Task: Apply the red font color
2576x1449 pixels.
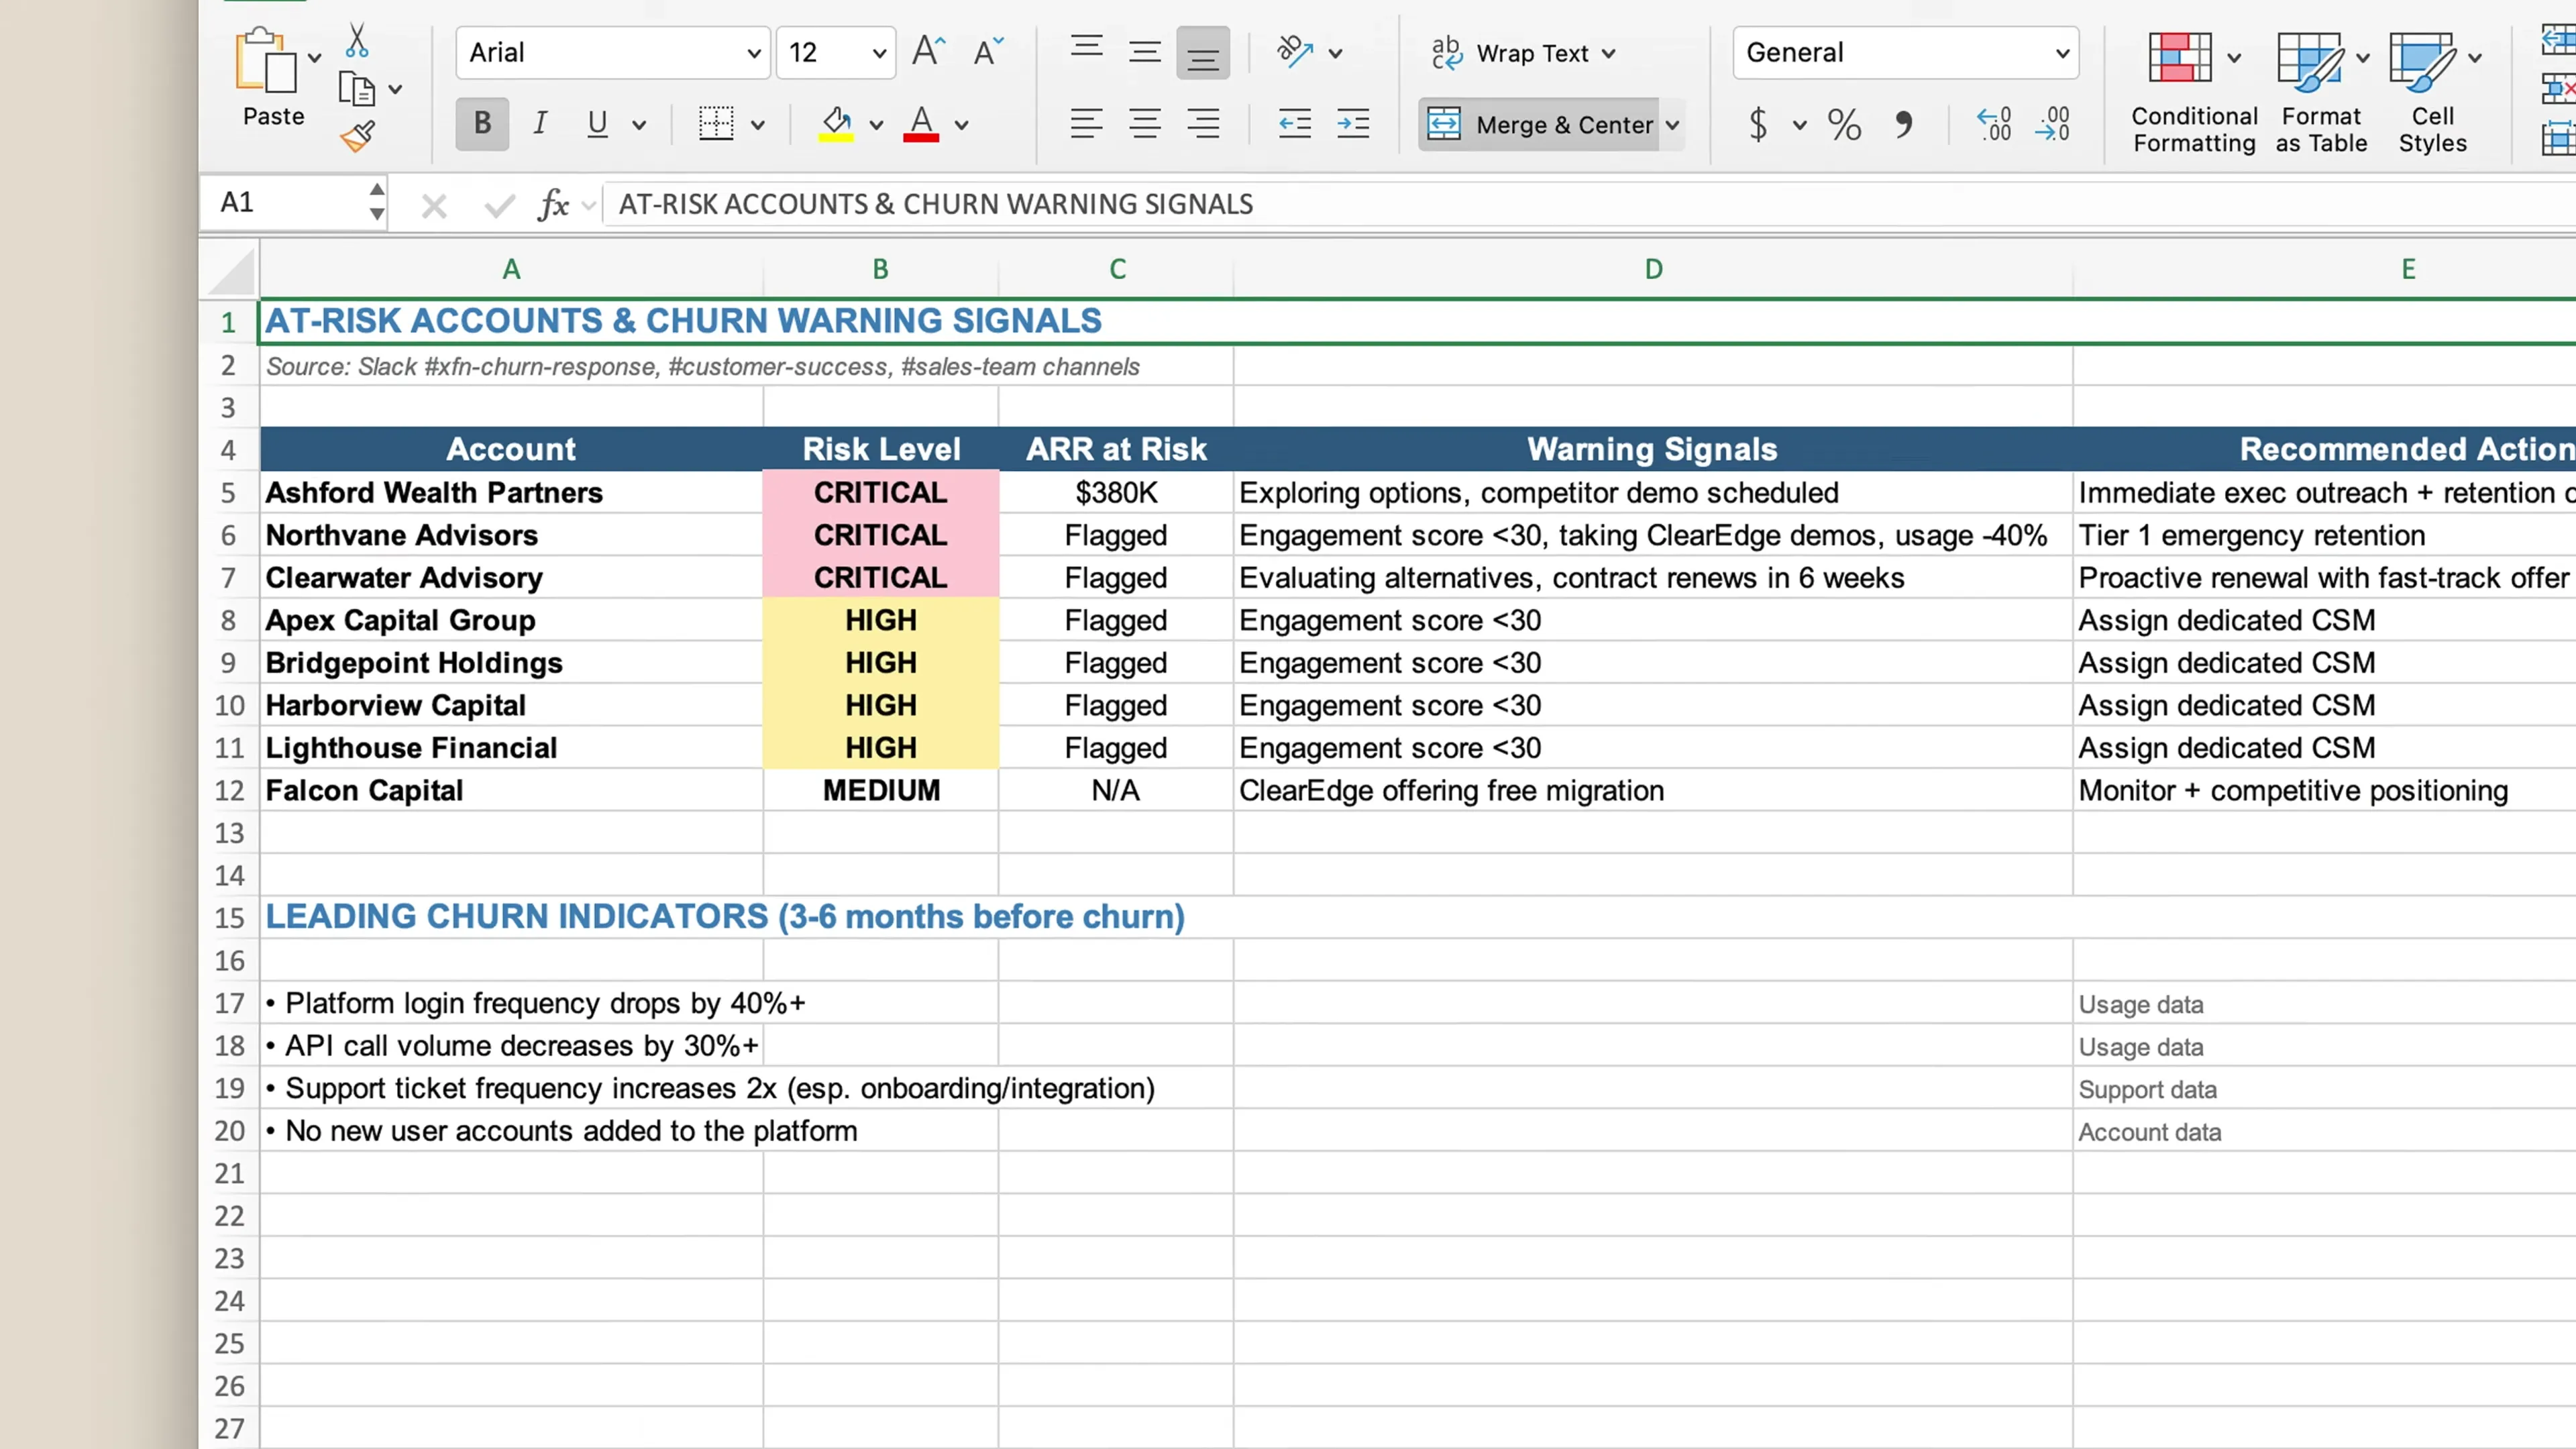Action: (x=921, y=124)
